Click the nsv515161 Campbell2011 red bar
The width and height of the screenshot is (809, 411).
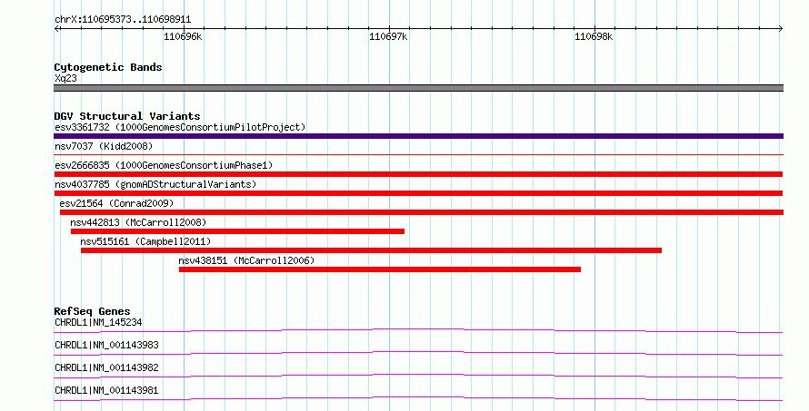(x=371, y=250)
